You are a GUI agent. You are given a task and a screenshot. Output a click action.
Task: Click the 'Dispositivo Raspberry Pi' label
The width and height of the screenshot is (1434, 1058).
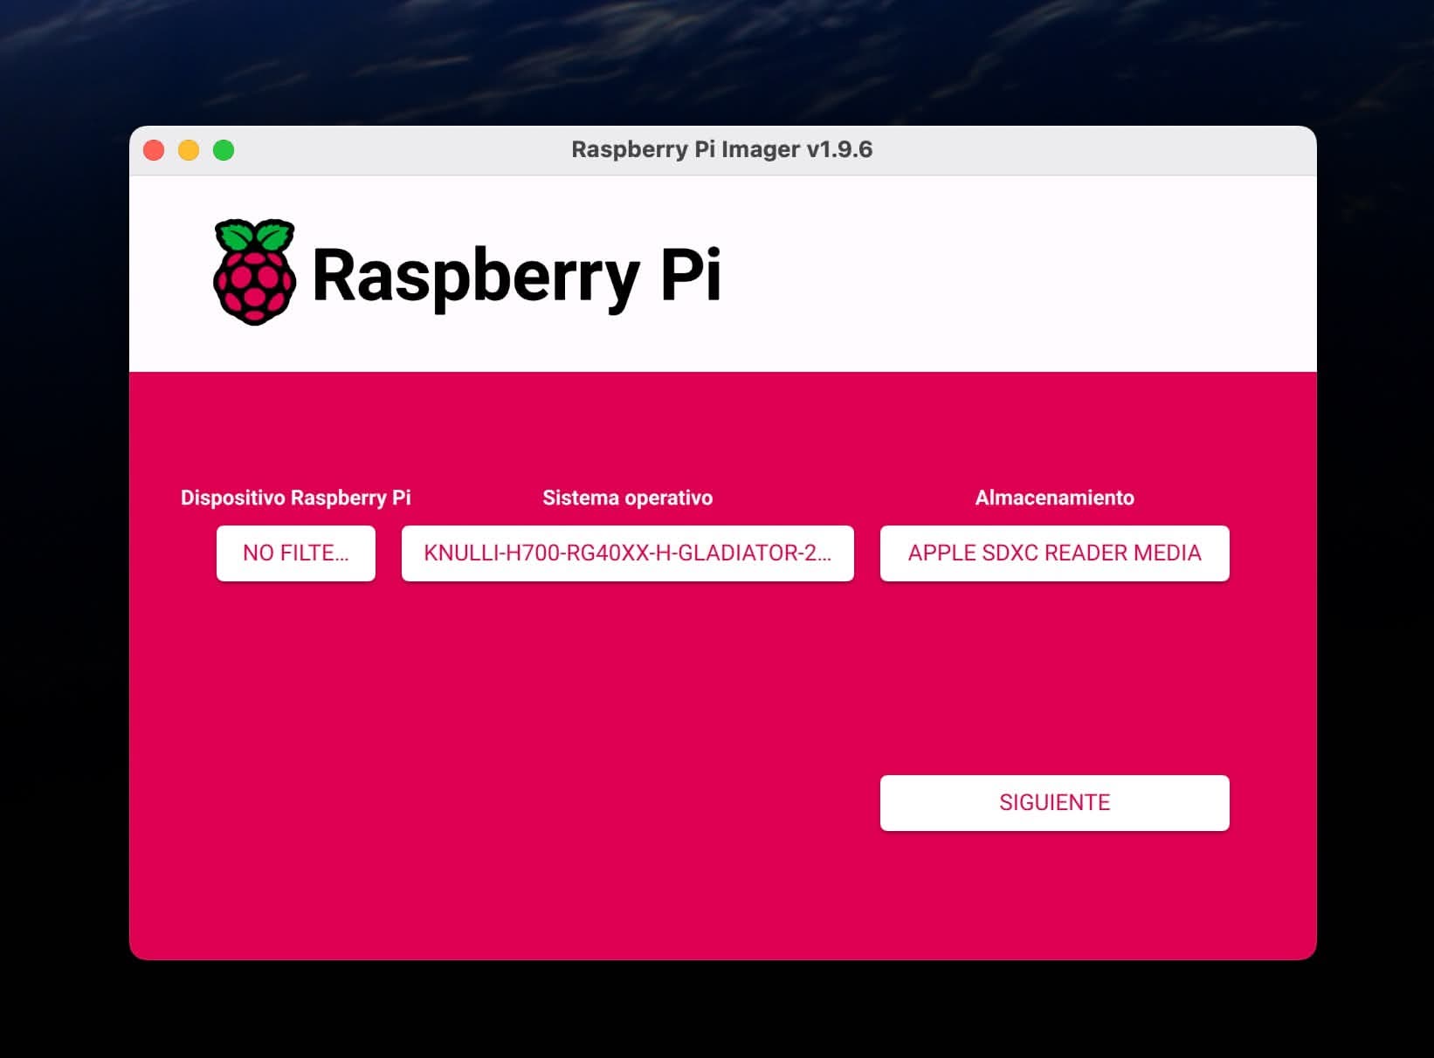(295, 498)
